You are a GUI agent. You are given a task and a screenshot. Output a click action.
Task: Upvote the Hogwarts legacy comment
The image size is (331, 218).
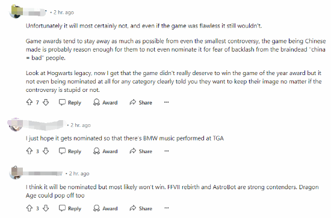click(29, 102)
